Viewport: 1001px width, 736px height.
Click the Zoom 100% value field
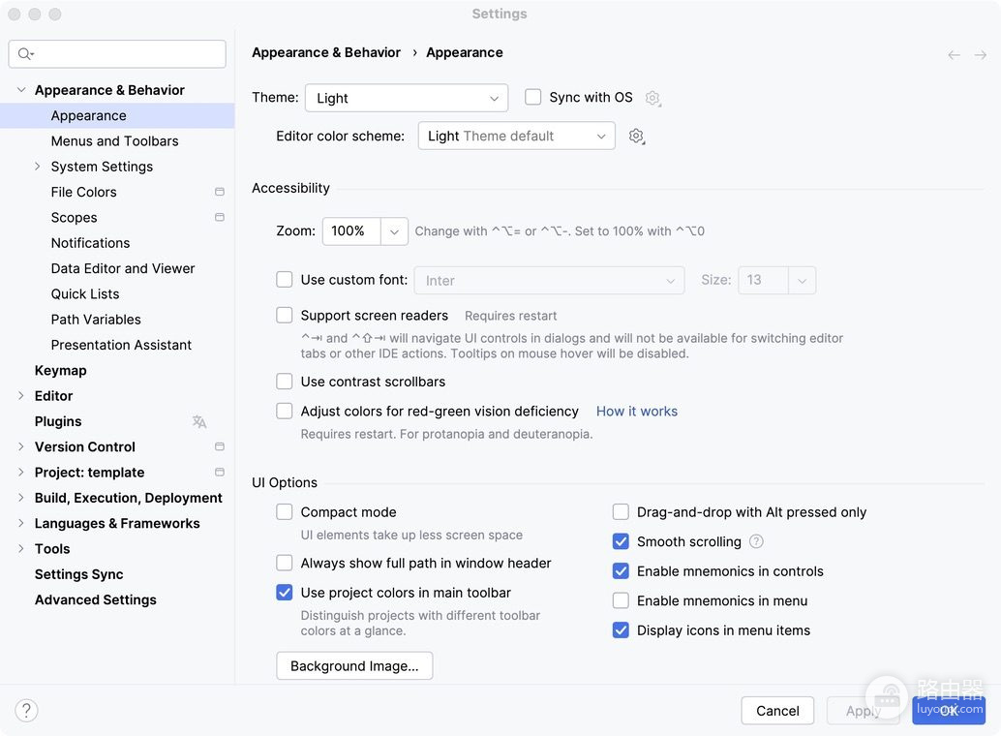pyautogui.click(x=351, y=231)
